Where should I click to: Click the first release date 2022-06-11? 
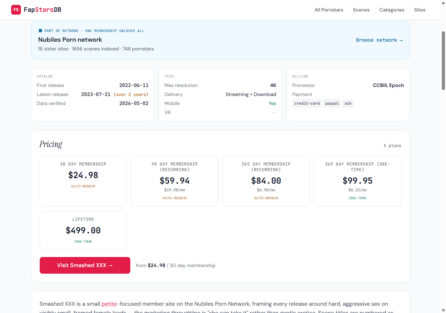[134, 85]
